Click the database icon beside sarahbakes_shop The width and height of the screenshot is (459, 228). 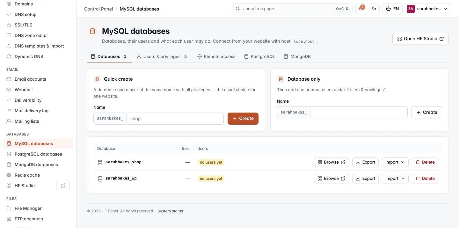point(100,163)
